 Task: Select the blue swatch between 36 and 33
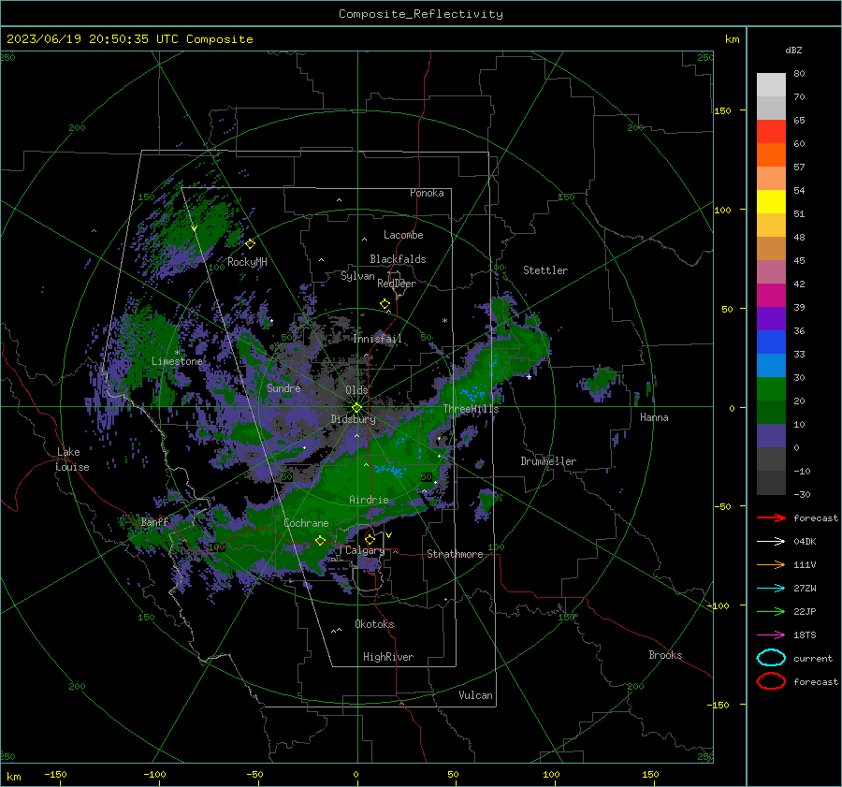[x=771, y=342]
